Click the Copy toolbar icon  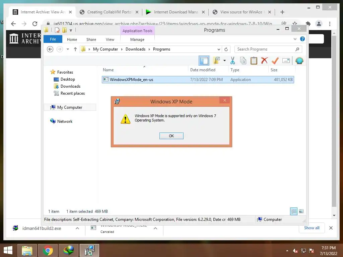pyautogui.click(x=243, y=61)
